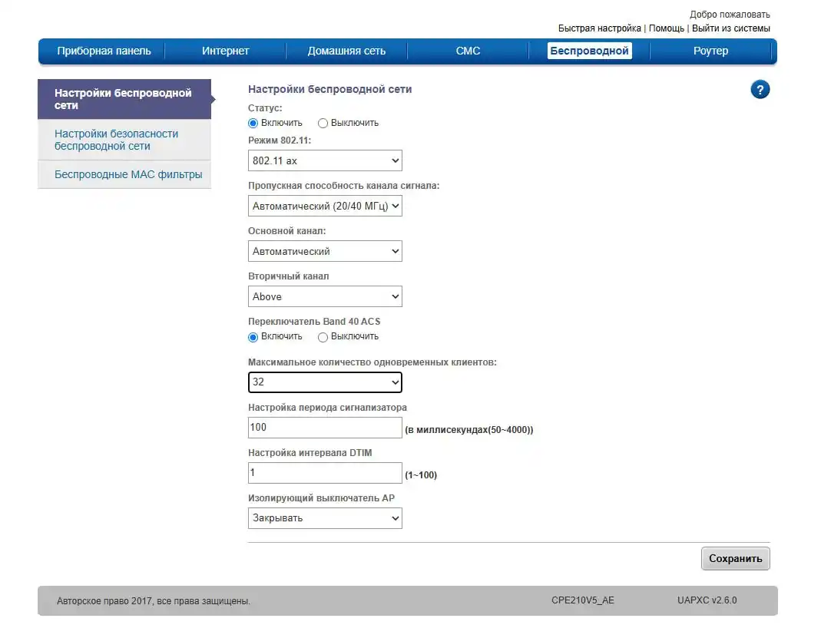Select the Выключить radio under Статус
The image size is (821, 638).
pyautogui.click(x=323, y=123)
